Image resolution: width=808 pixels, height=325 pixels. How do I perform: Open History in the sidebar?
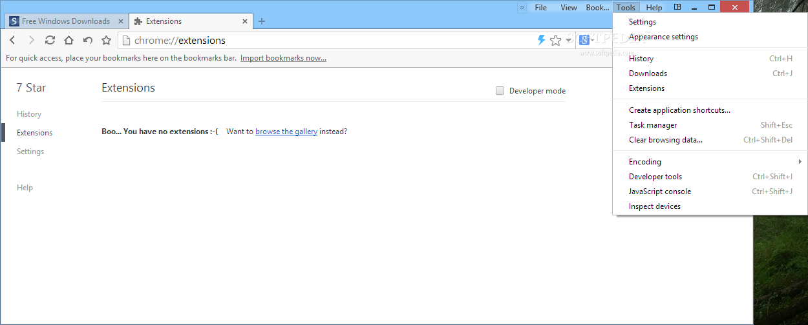point(29,114)
